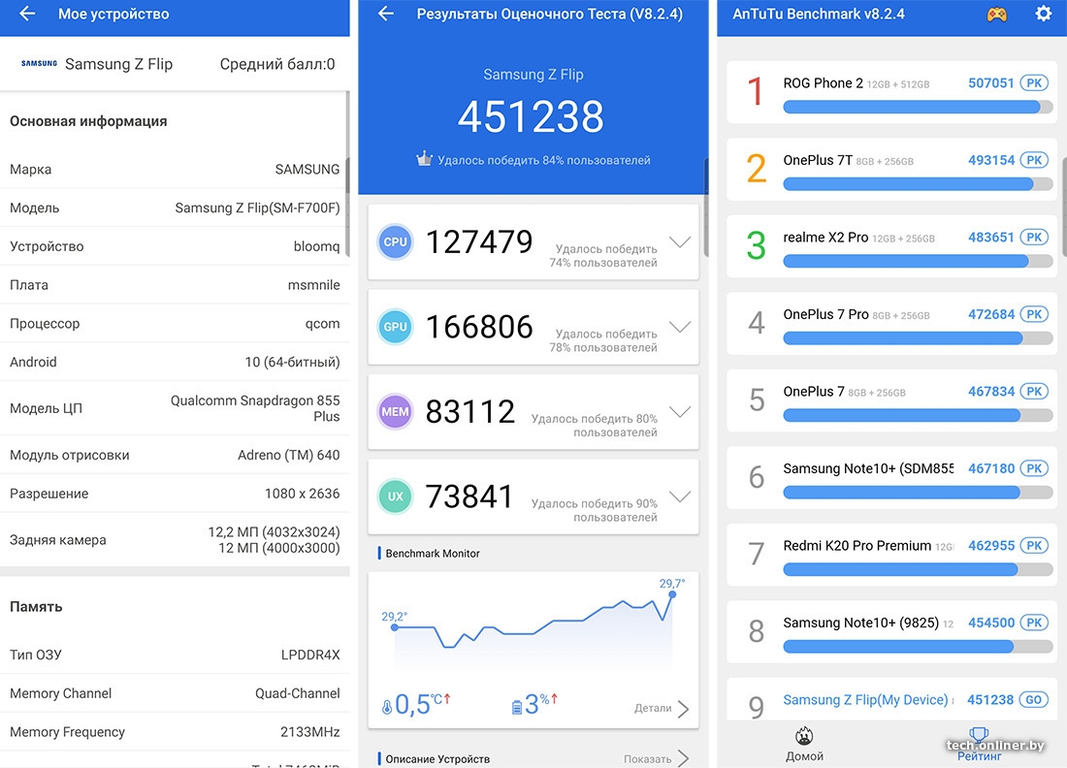This screenshot has height=768, width=1067.
Task: Select the Модель ЦП Snapdragon 855 Plus row
Action: [175, 408]
